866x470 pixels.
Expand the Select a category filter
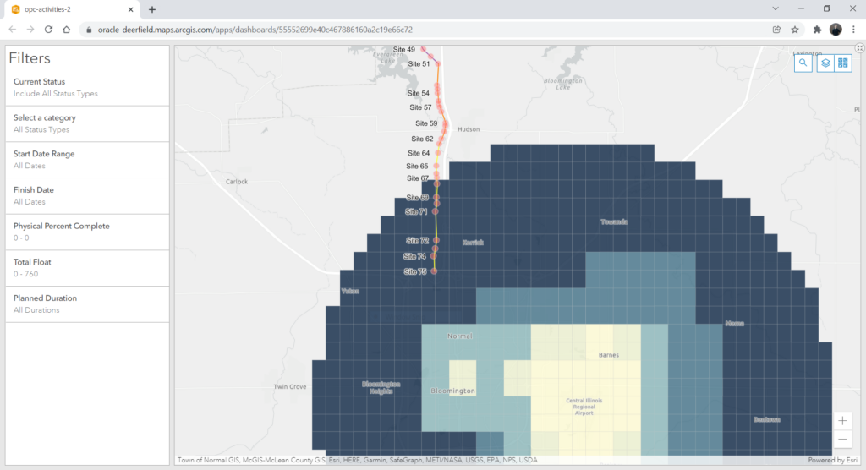point(87,123)
